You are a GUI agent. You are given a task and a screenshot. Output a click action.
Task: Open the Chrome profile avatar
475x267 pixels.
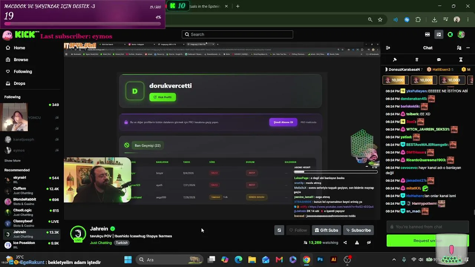coord(457,20)
